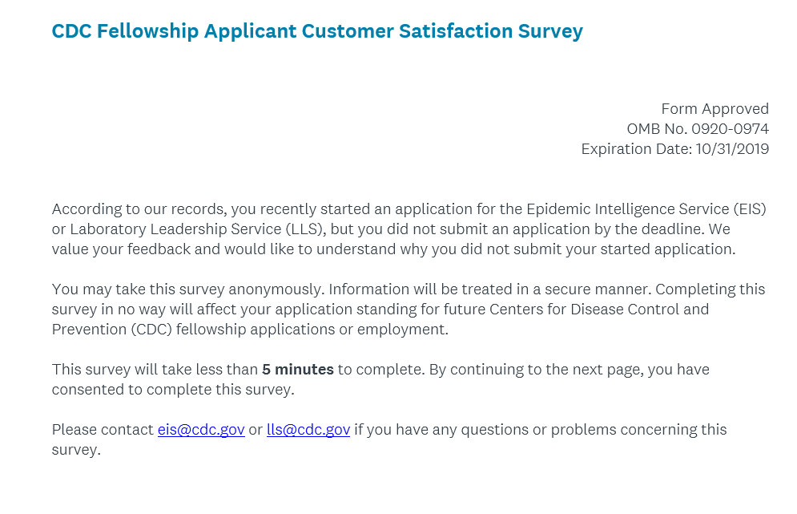797x514 pixels.
Task: Click the "Centers for Disease Control and" text
Action: 604,310
